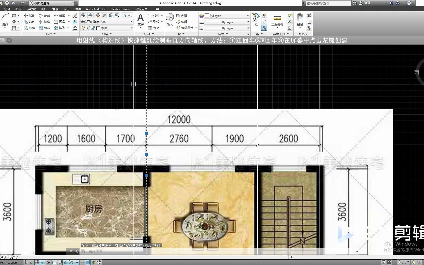The image size is (424, 265).
Task: Select the Stretch (拉伸) tool
Action: click(29, 28)
